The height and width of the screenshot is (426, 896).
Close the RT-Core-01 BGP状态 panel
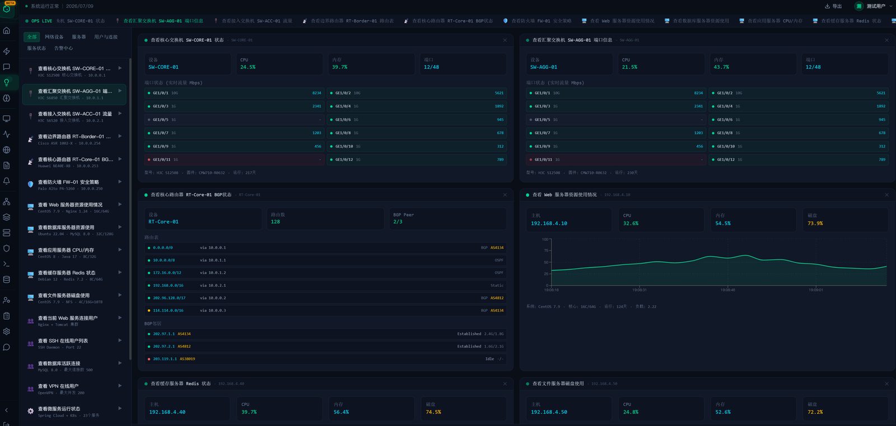(505, 195)
